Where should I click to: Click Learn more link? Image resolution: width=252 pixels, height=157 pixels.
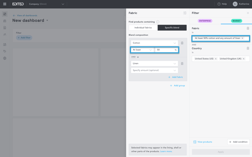pyautogui.click(x=166, y=151)
